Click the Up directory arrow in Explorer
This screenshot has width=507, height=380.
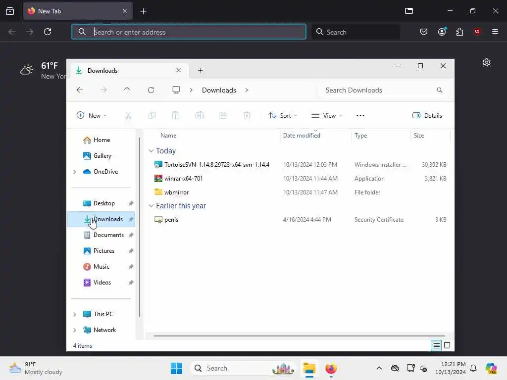point(127,90)
